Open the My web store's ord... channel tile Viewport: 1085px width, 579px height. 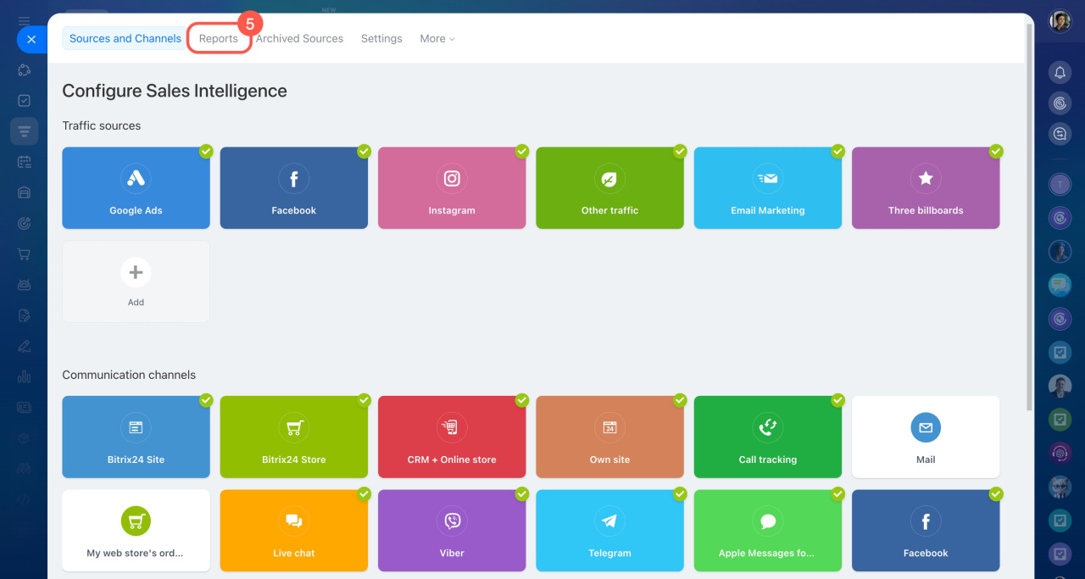click(136, 530)
